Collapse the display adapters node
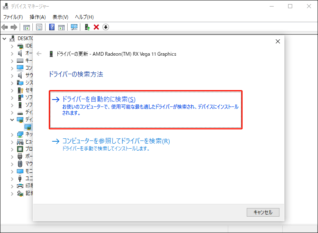 coord(12,120)
